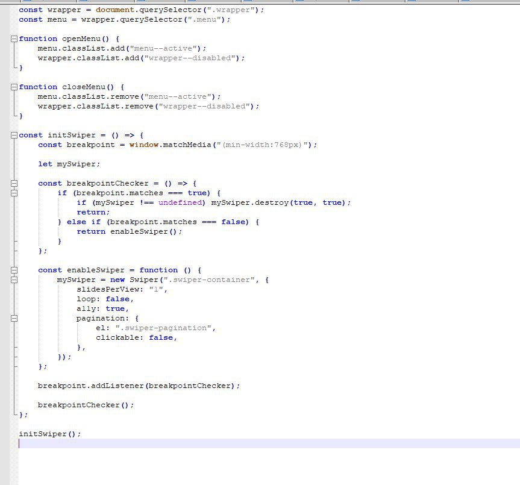Click the 'document' keyword in the wrapper declaration
This screenshot has width=520, height=485.
coord(115,10)
